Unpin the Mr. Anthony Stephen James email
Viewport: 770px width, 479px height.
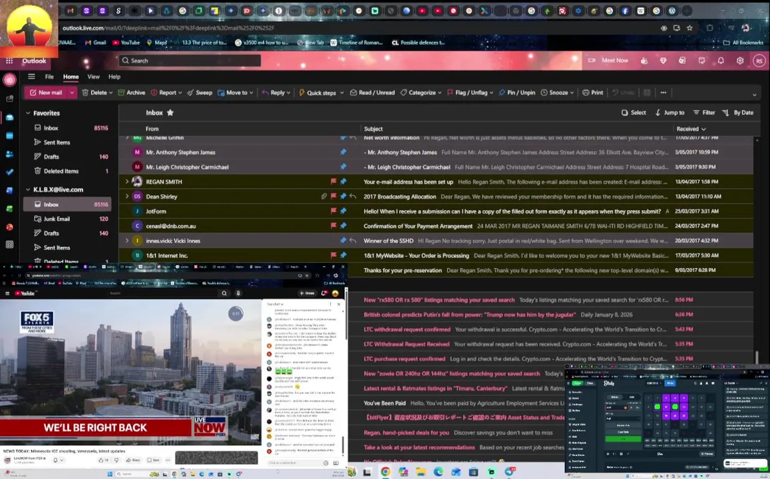coord(343,152)
